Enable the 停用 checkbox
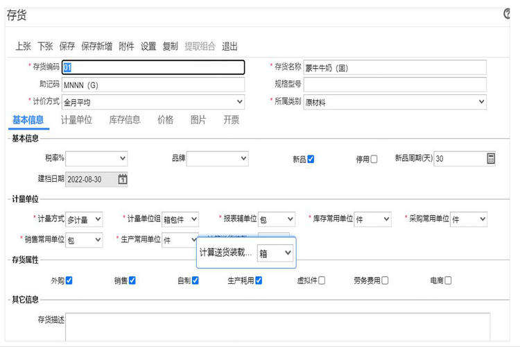 (374, 159)
